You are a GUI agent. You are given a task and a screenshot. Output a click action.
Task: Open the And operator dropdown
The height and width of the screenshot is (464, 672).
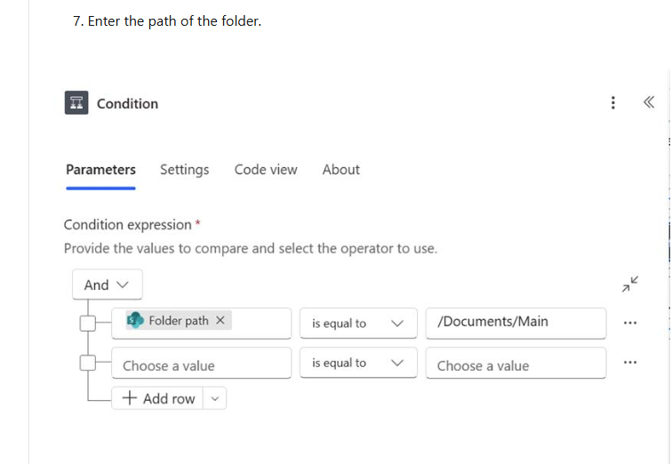coord(107,284)
